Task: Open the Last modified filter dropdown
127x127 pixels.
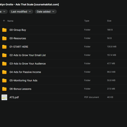Action: point(21,12)
